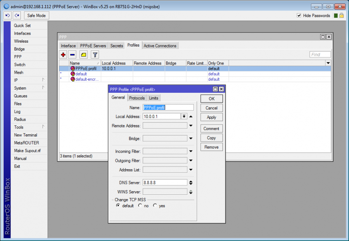Click the DNS Server input field
This screenshot has height=241, width=349.
(165, 183)
